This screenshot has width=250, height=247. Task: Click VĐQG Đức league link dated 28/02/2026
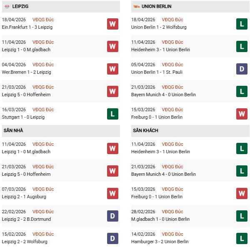[172, 212]
